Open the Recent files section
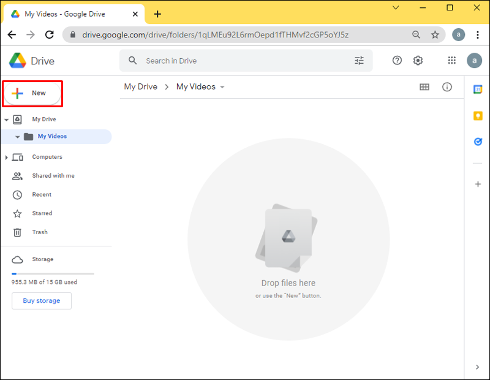The width and height of the screenshot is (490, 380). point(42,195)
